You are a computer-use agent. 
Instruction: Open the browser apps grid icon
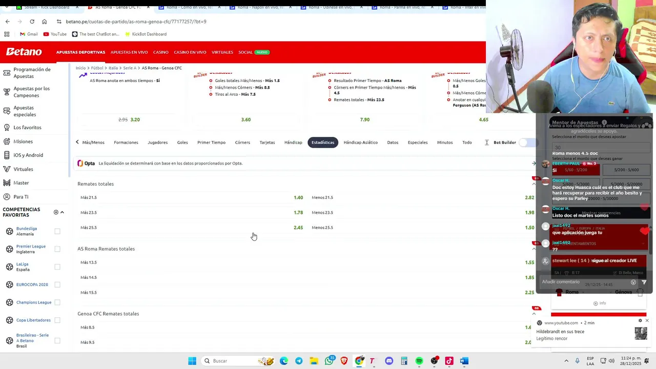7,34
